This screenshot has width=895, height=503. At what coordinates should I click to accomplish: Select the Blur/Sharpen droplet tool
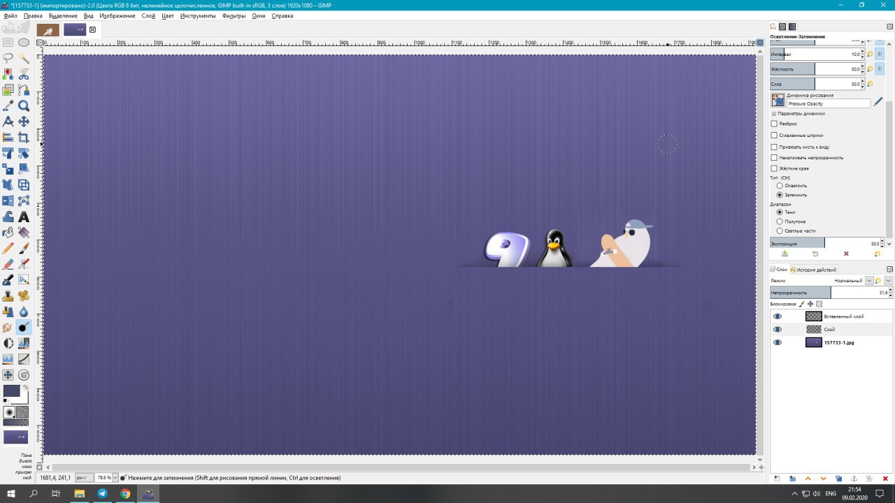click(x=24, y=312)
